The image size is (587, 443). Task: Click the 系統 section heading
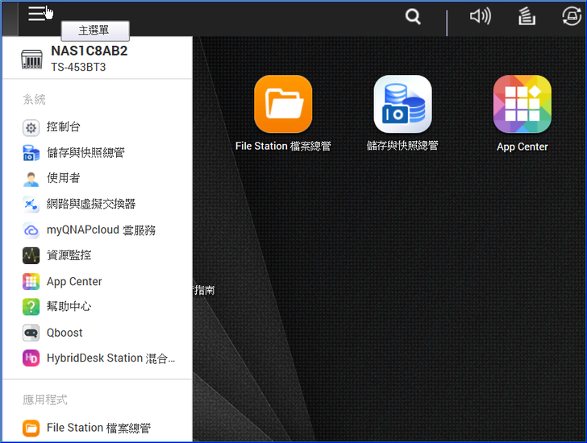[34, 99]
